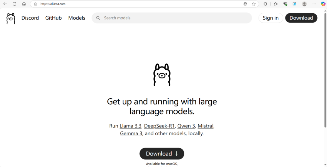Open the DeepSeek-R1 model link
Screen dimensions: 327x167
point(159,126)
